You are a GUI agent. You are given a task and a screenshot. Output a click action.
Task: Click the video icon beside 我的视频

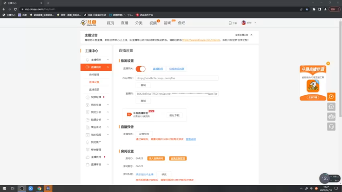coord(88,135)
